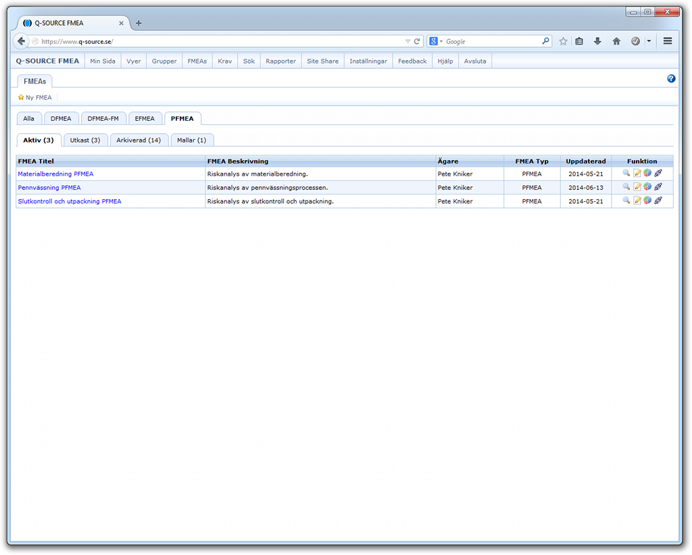
Task: Select the DFMEA-FM tab
Action: coord(103,118)
